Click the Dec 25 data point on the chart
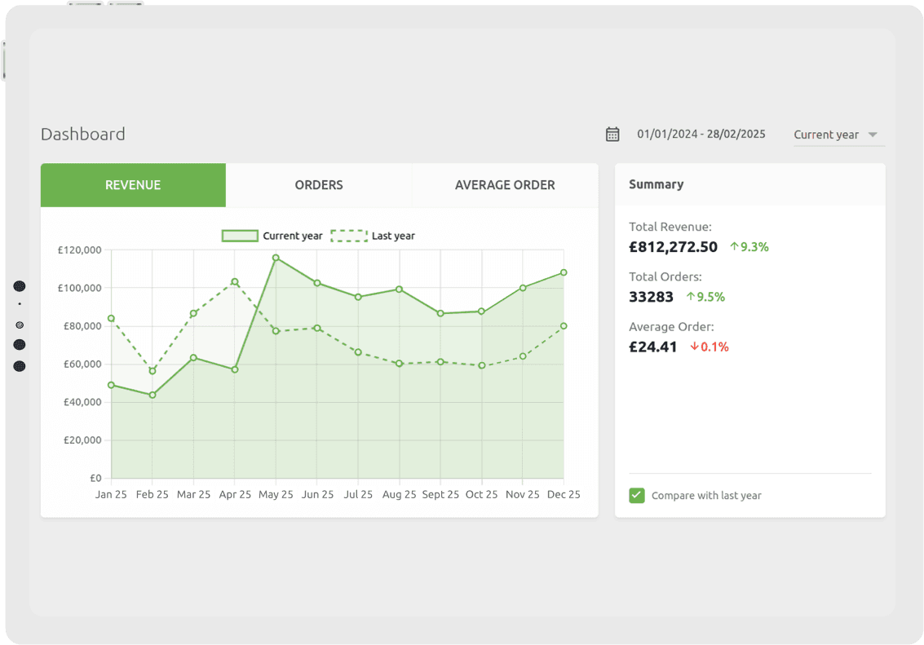This screenshot has width=924, height=645. point(563,273)
